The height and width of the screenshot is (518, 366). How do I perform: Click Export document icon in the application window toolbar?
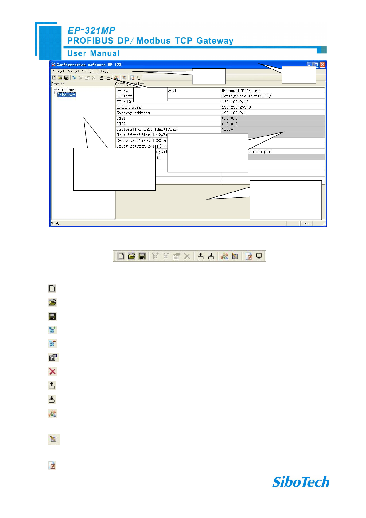[133, 78]
